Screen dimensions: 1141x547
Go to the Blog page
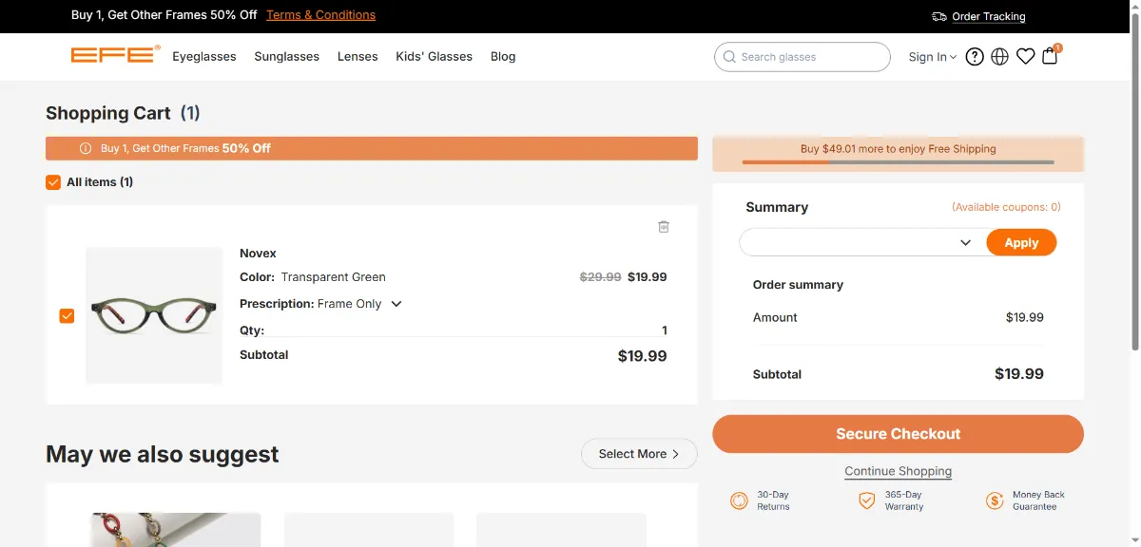[503, 56]
